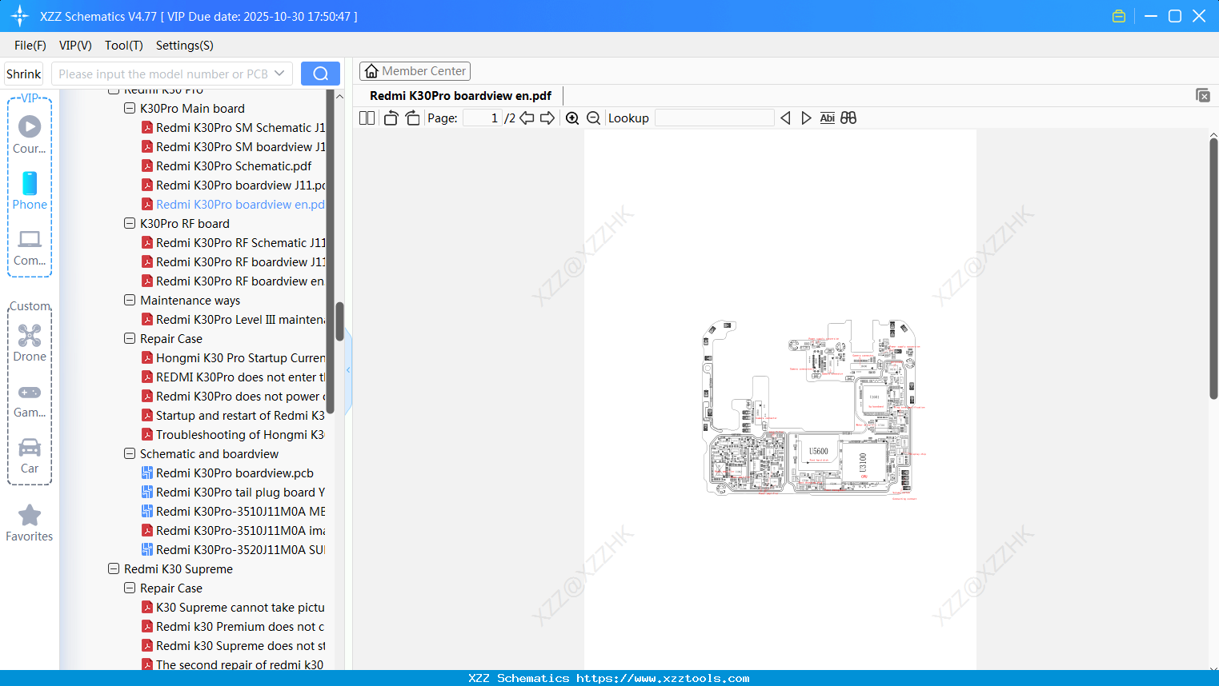Viewport: 1219px width, 686px height.
Task: Zoom out with the magnifier-minus icon
Action: click(593, 118)
